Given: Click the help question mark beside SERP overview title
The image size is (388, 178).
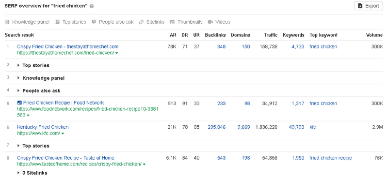Looking at the screenshot, I should click(92, 6).
